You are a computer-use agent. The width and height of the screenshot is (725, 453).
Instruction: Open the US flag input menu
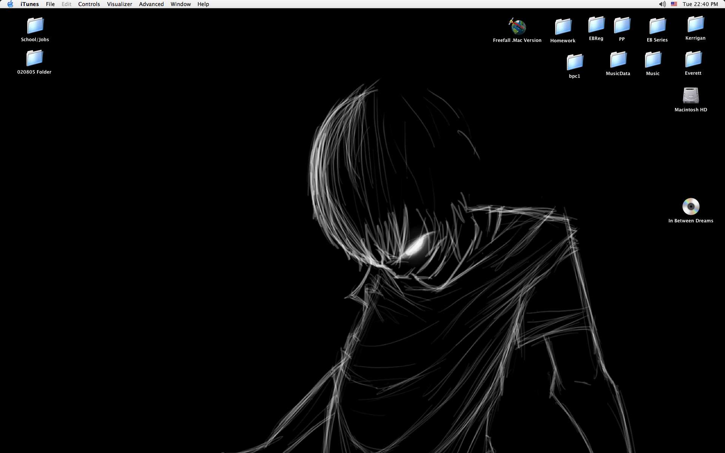(x=674, y=4)
